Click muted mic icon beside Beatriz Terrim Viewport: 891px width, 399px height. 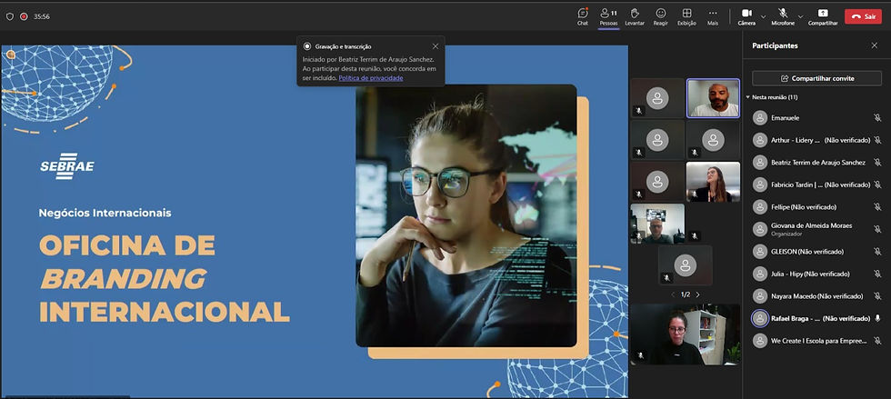pos(877,162)
